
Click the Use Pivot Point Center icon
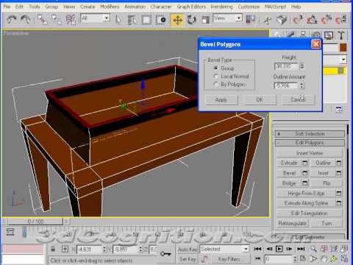[251, 19]
